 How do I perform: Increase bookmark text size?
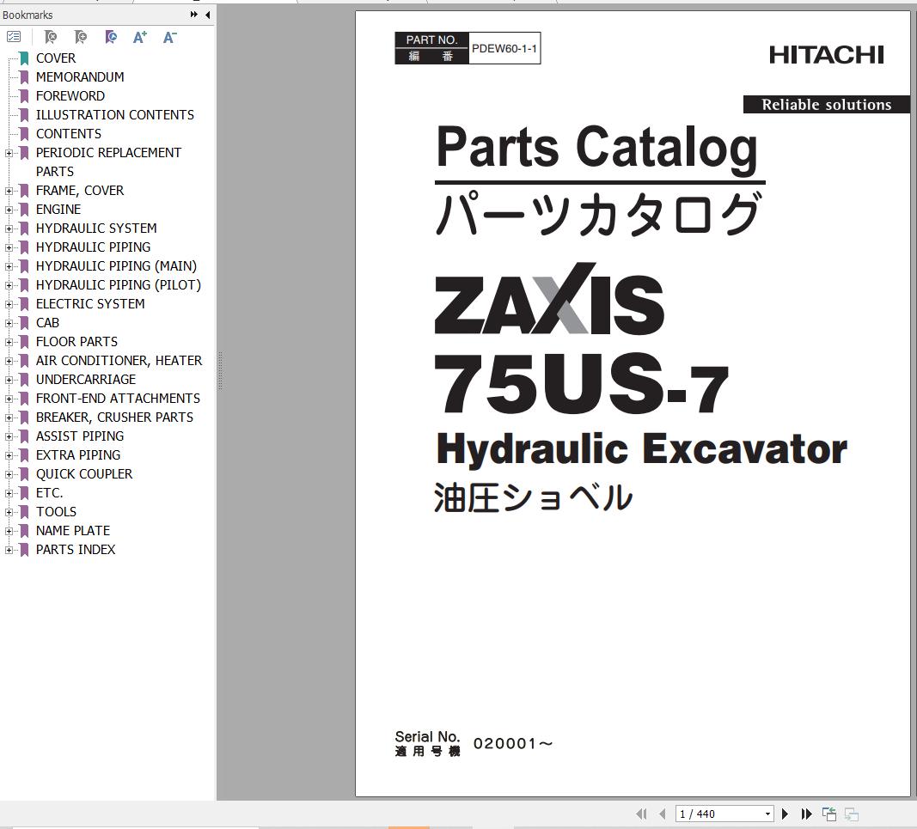[140, 38]
